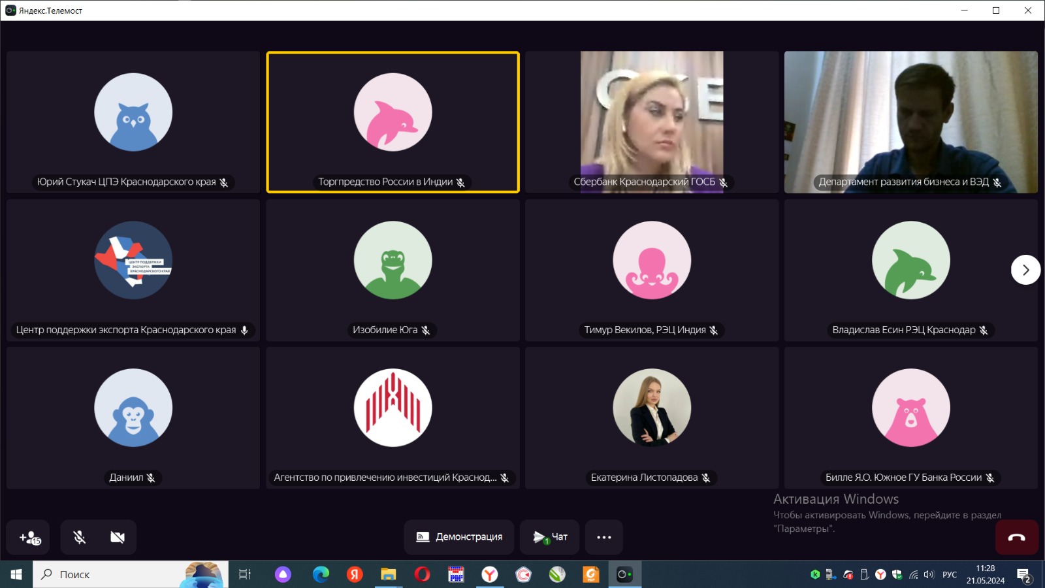Open the cloud tray icon with red alert

click(x=848, y=574)
